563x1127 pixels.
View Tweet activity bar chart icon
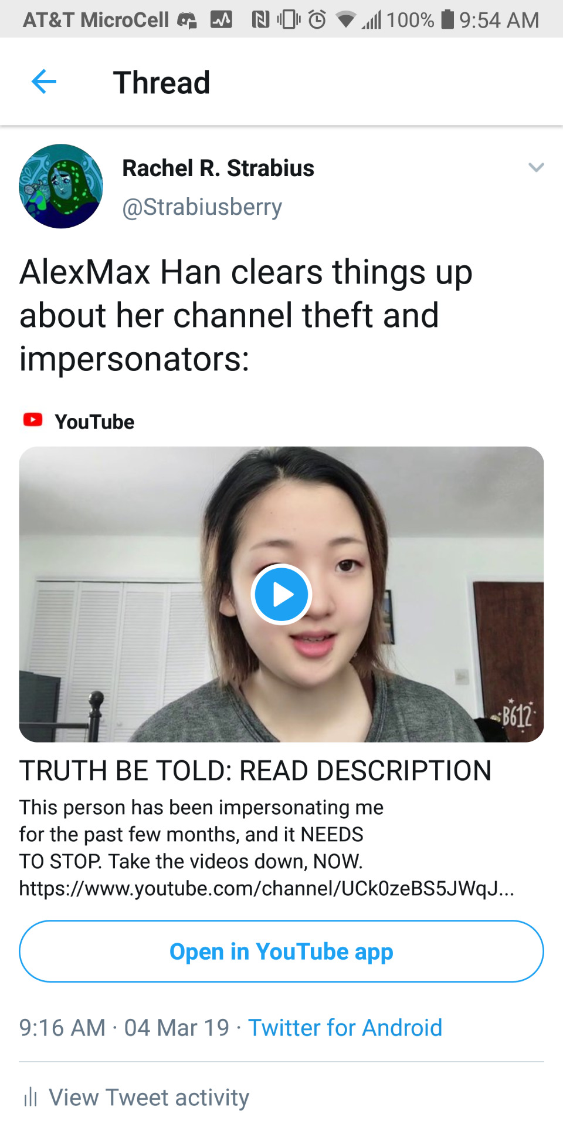click(30, 1096)
